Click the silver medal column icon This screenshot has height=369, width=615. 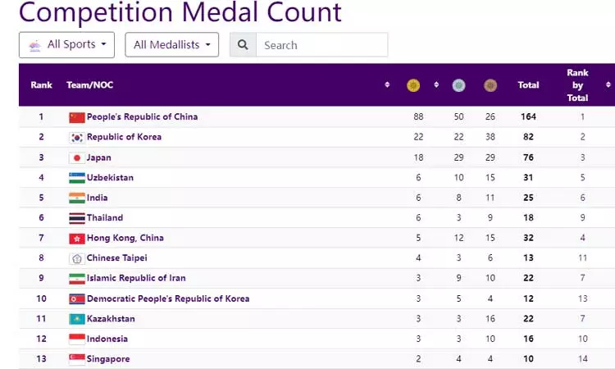[458, 85]
